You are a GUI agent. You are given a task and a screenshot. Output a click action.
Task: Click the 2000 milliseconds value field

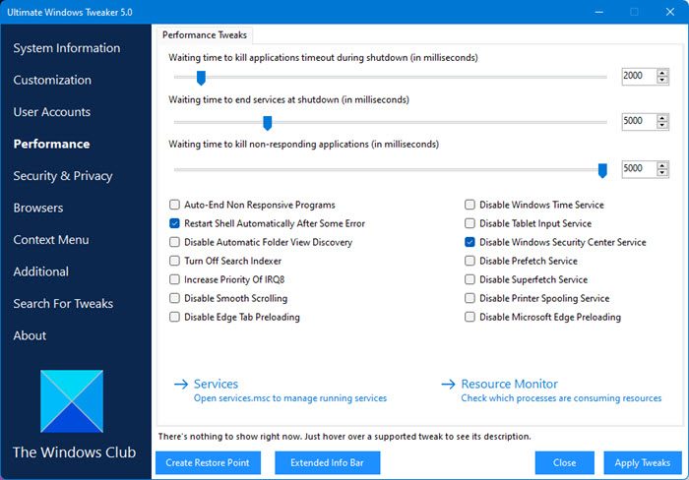coord(640,76)
